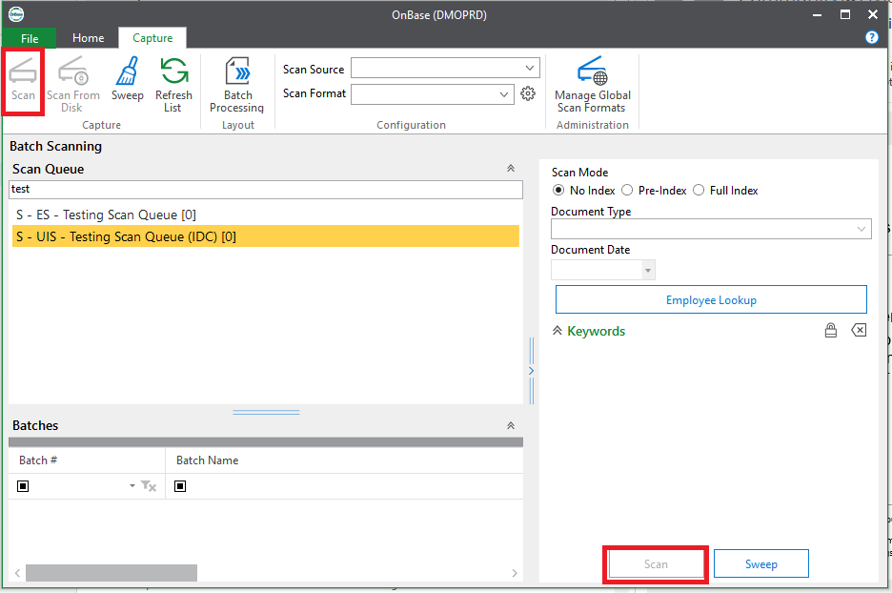This screenshot has height=593, width=892.
Task: Click the scan format settings gear
Action: (x=528, y=93)
